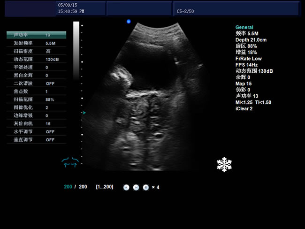Click the snowflake freeze icon
This screenshot has height=229, width=305.
pos(224,165)
